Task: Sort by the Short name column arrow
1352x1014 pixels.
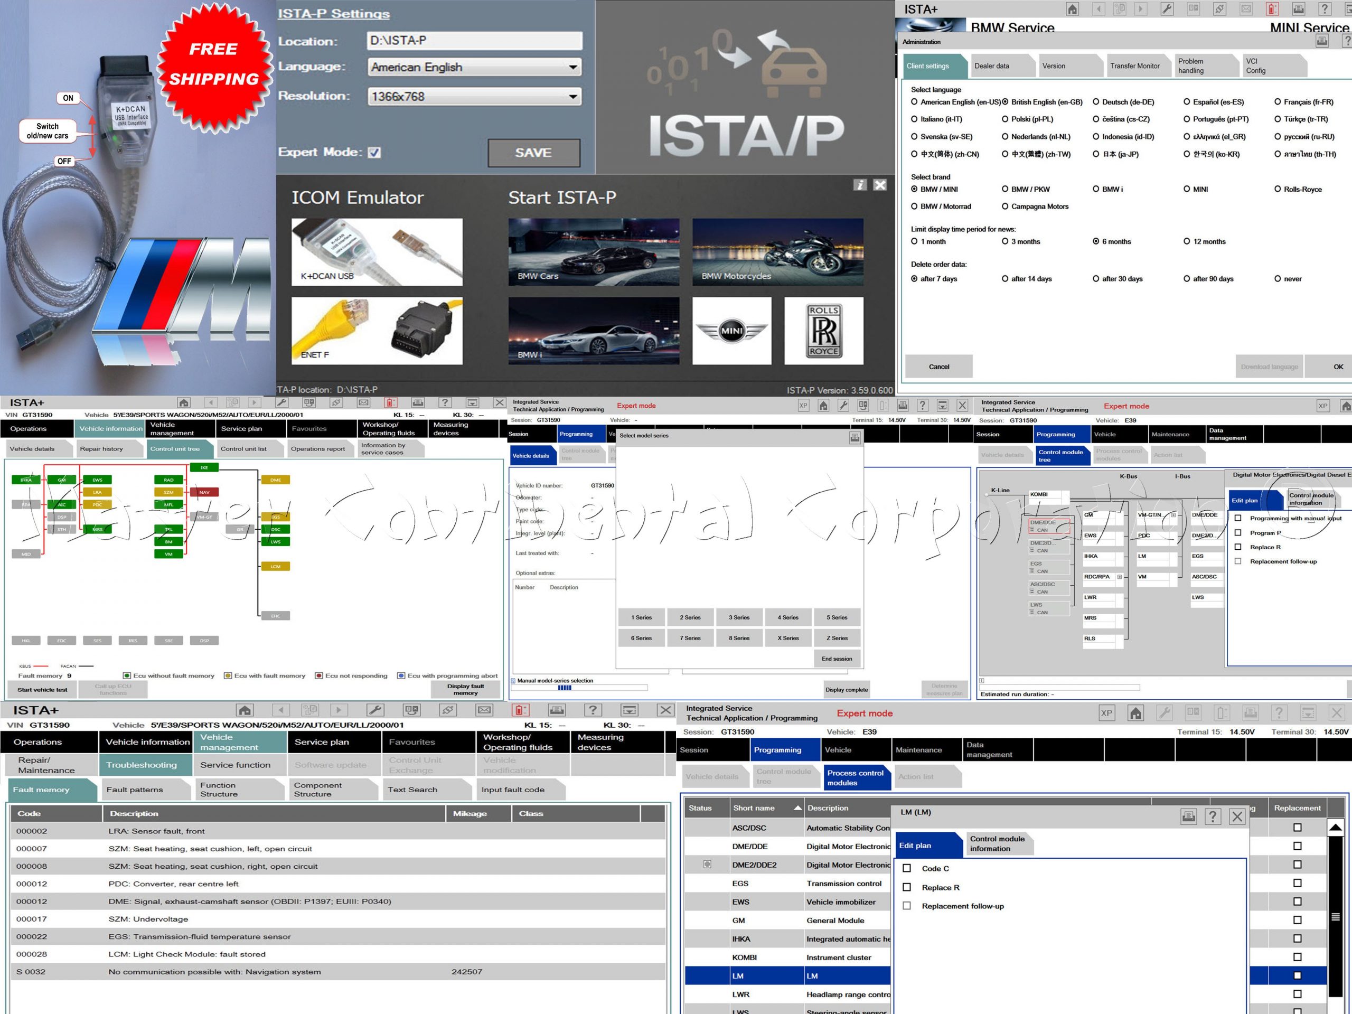Action: pyautogui.click(x=797, y=808)
